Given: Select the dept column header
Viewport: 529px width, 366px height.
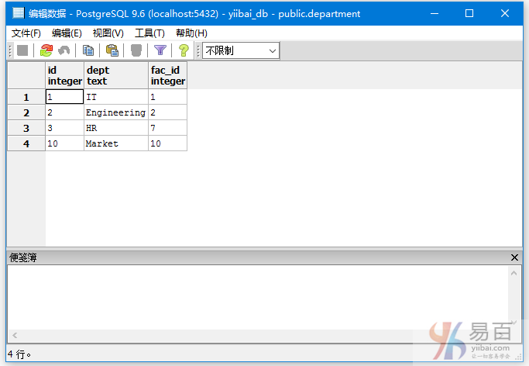Looking at the screenshot, I should (115, 75).
